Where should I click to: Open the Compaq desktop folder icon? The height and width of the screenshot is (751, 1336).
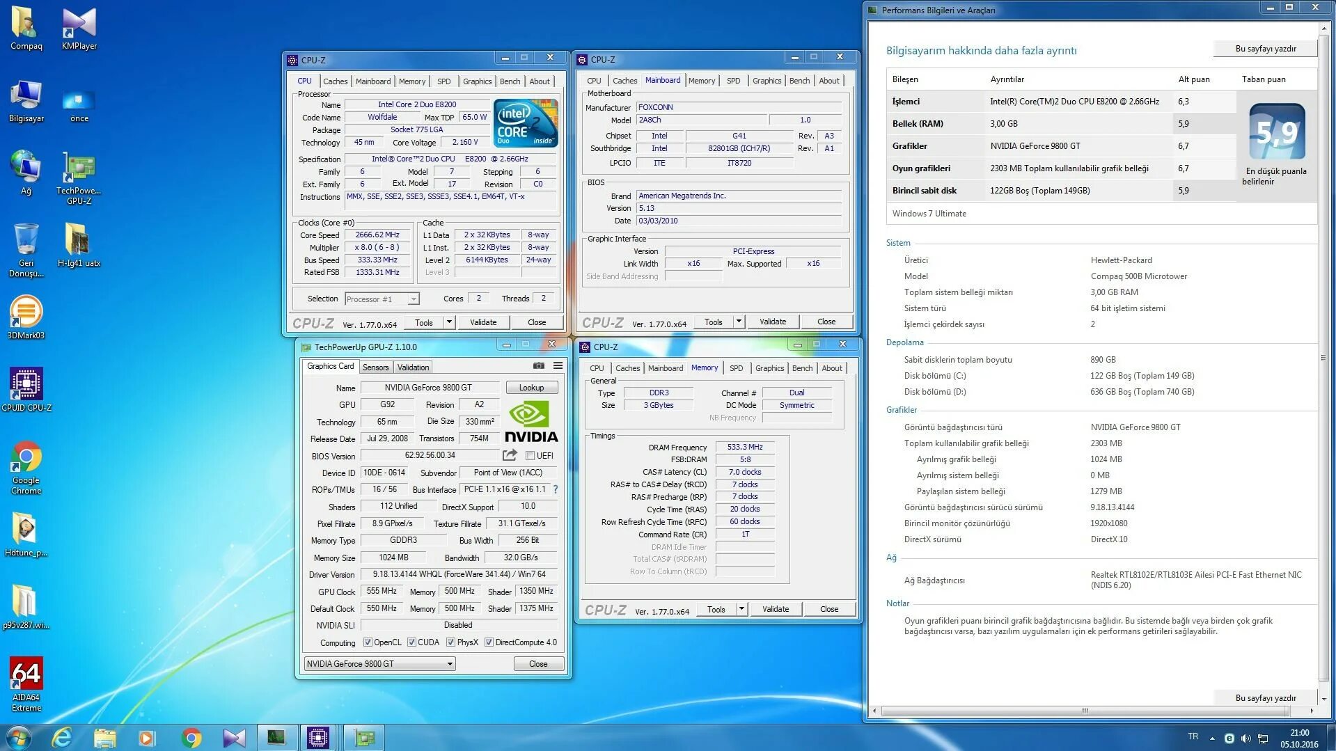pos(26,28)
